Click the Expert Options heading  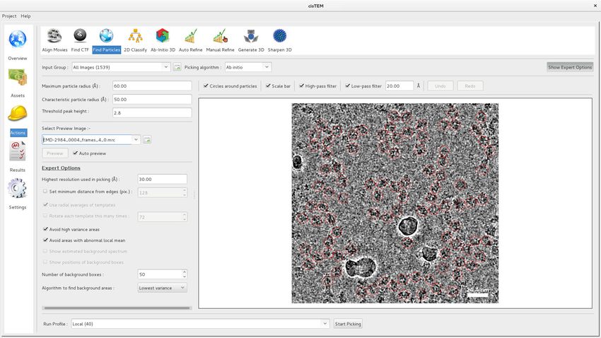tap(61, 168)
